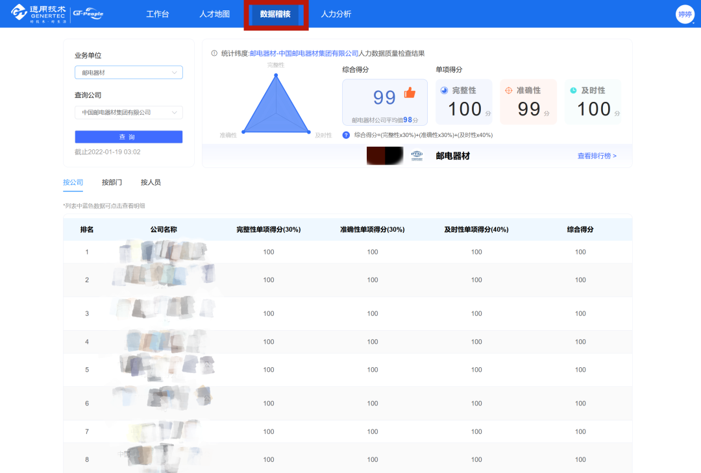The width and height of the screenshot is (701, 473).
Task: Click the 综合得分 value in row 8
Action: pyautogui.click(x=580, y=459)
